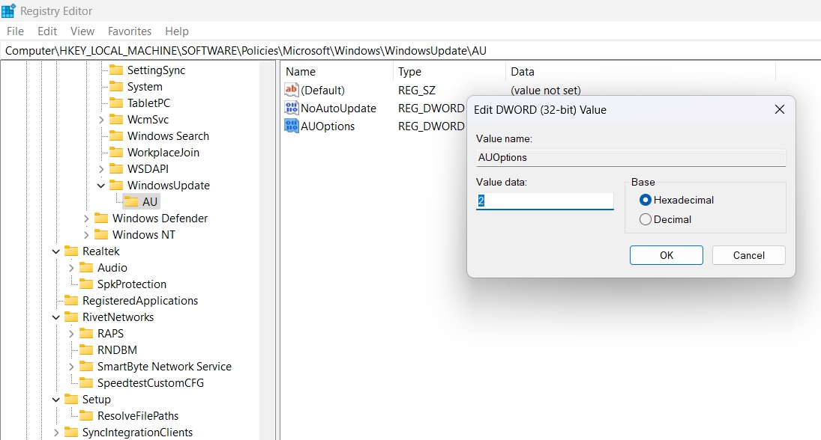Click the Registry Editor title bar icon

(11, 10)
